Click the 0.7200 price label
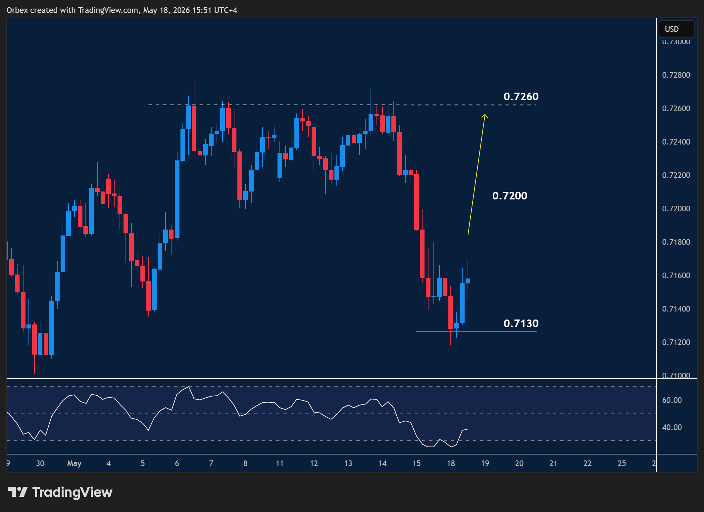The width and height of the screenshot is (704, 512). 510,196
